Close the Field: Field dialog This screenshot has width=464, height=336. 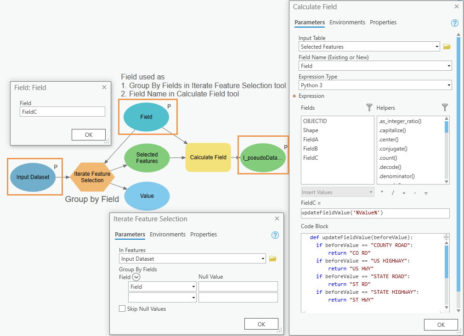[104, 87]
